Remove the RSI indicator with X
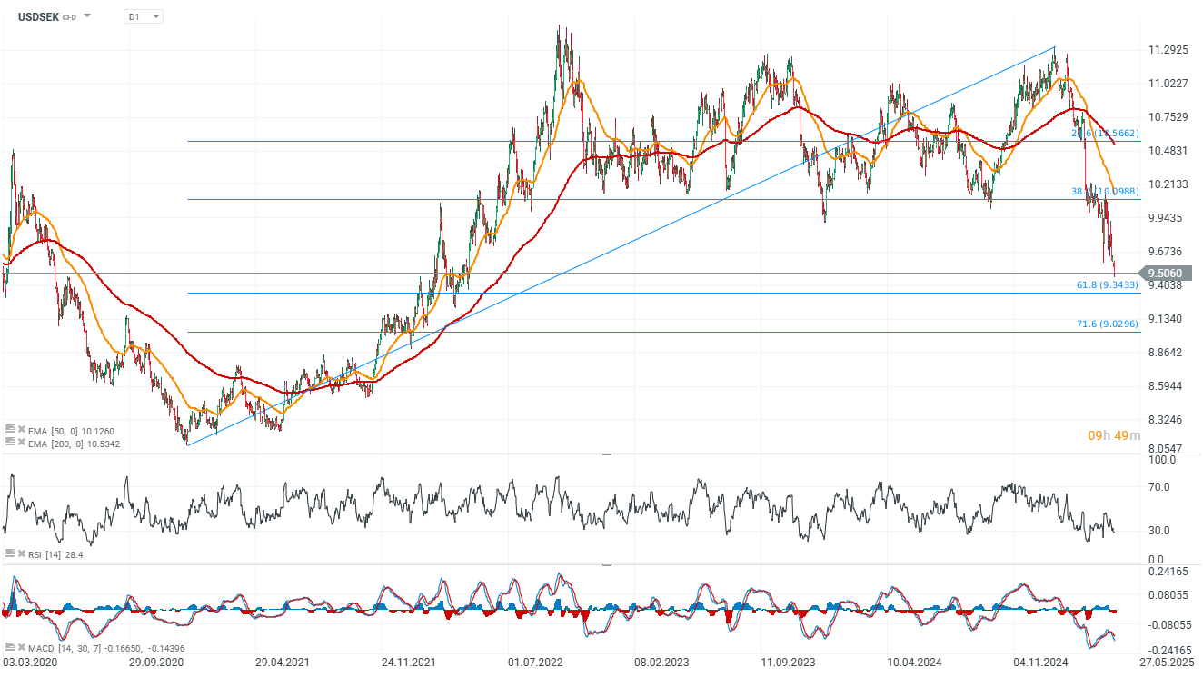The height and width of the screenshot is (678, 1203). tap(21, 553)
